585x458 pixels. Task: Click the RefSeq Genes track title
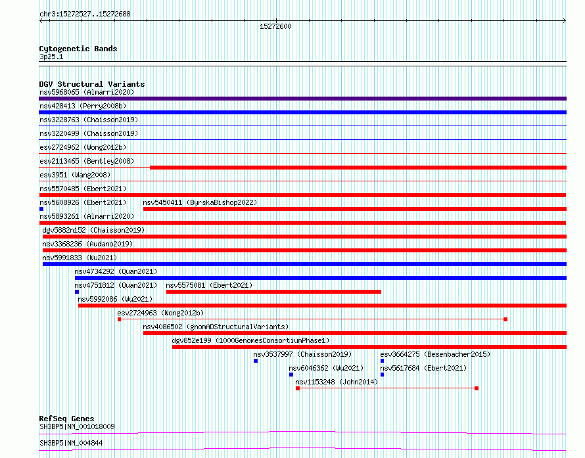pos(66,419)
